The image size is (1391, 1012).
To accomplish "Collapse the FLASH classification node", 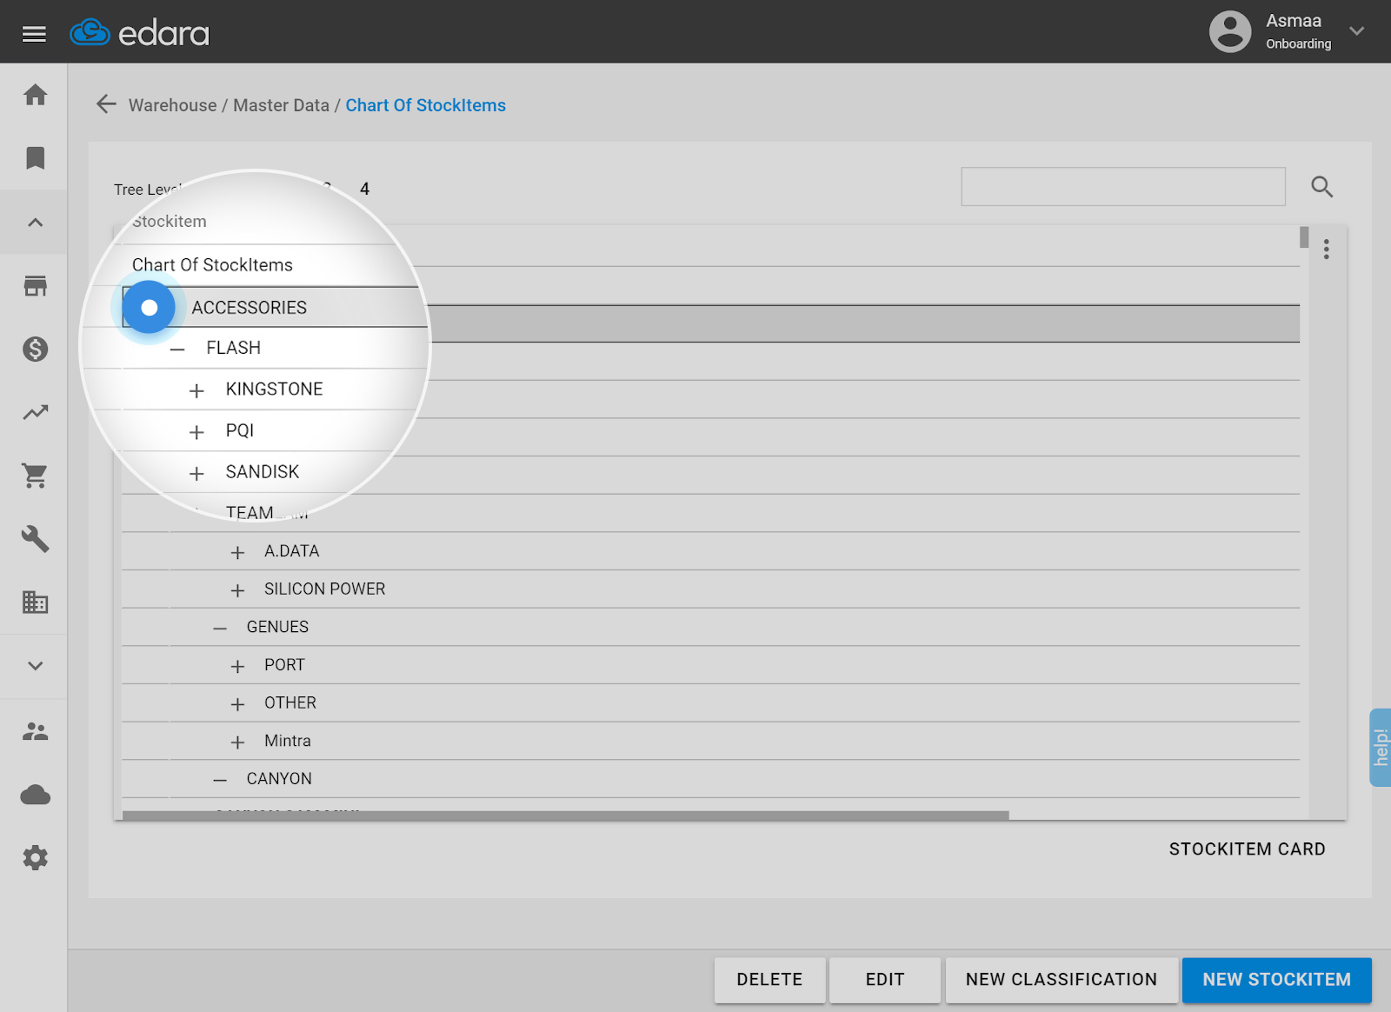I will click(177, 349).
